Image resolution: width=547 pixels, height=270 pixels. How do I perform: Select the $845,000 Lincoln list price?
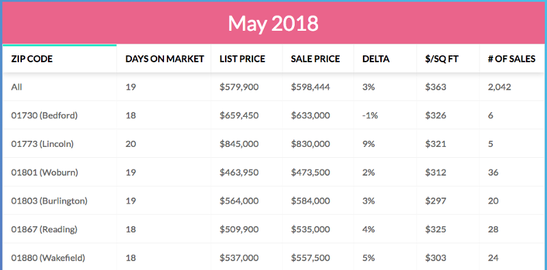[x=239, y=144]
